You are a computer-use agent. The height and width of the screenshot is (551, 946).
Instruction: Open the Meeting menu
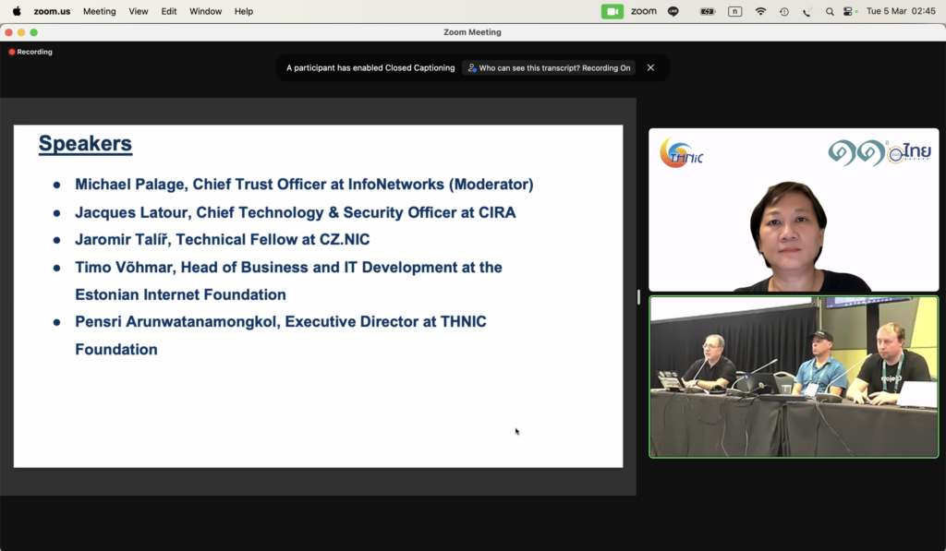(x=100, y=11)
